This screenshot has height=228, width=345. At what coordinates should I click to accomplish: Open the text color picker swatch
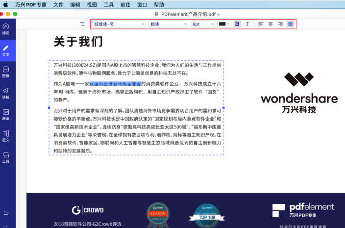click(224, 24)
